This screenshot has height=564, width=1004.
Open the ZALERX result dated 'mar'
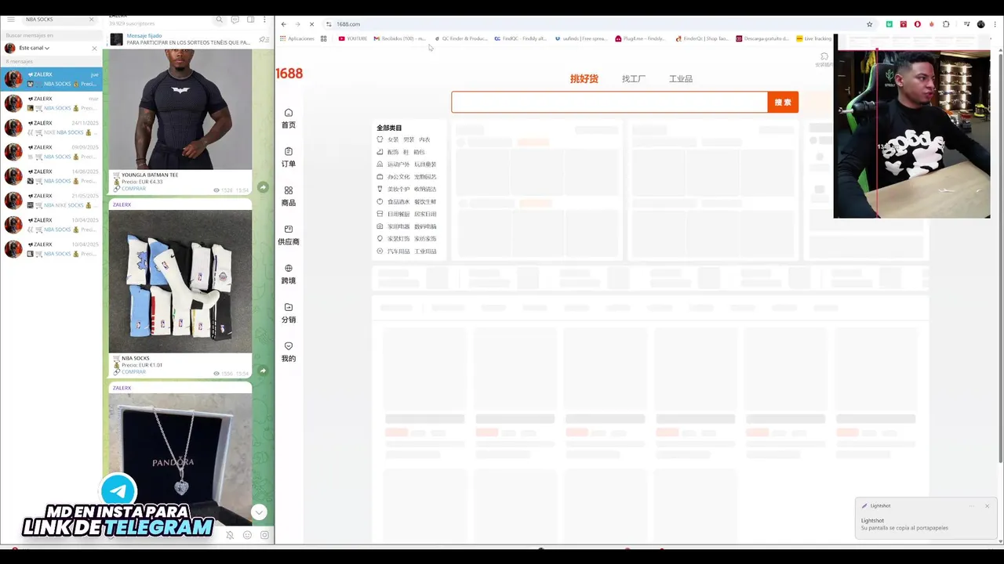[x=51, y=103]
